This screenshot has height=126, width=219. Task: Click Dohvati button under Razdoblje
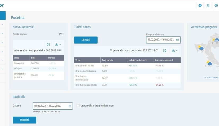24,120
